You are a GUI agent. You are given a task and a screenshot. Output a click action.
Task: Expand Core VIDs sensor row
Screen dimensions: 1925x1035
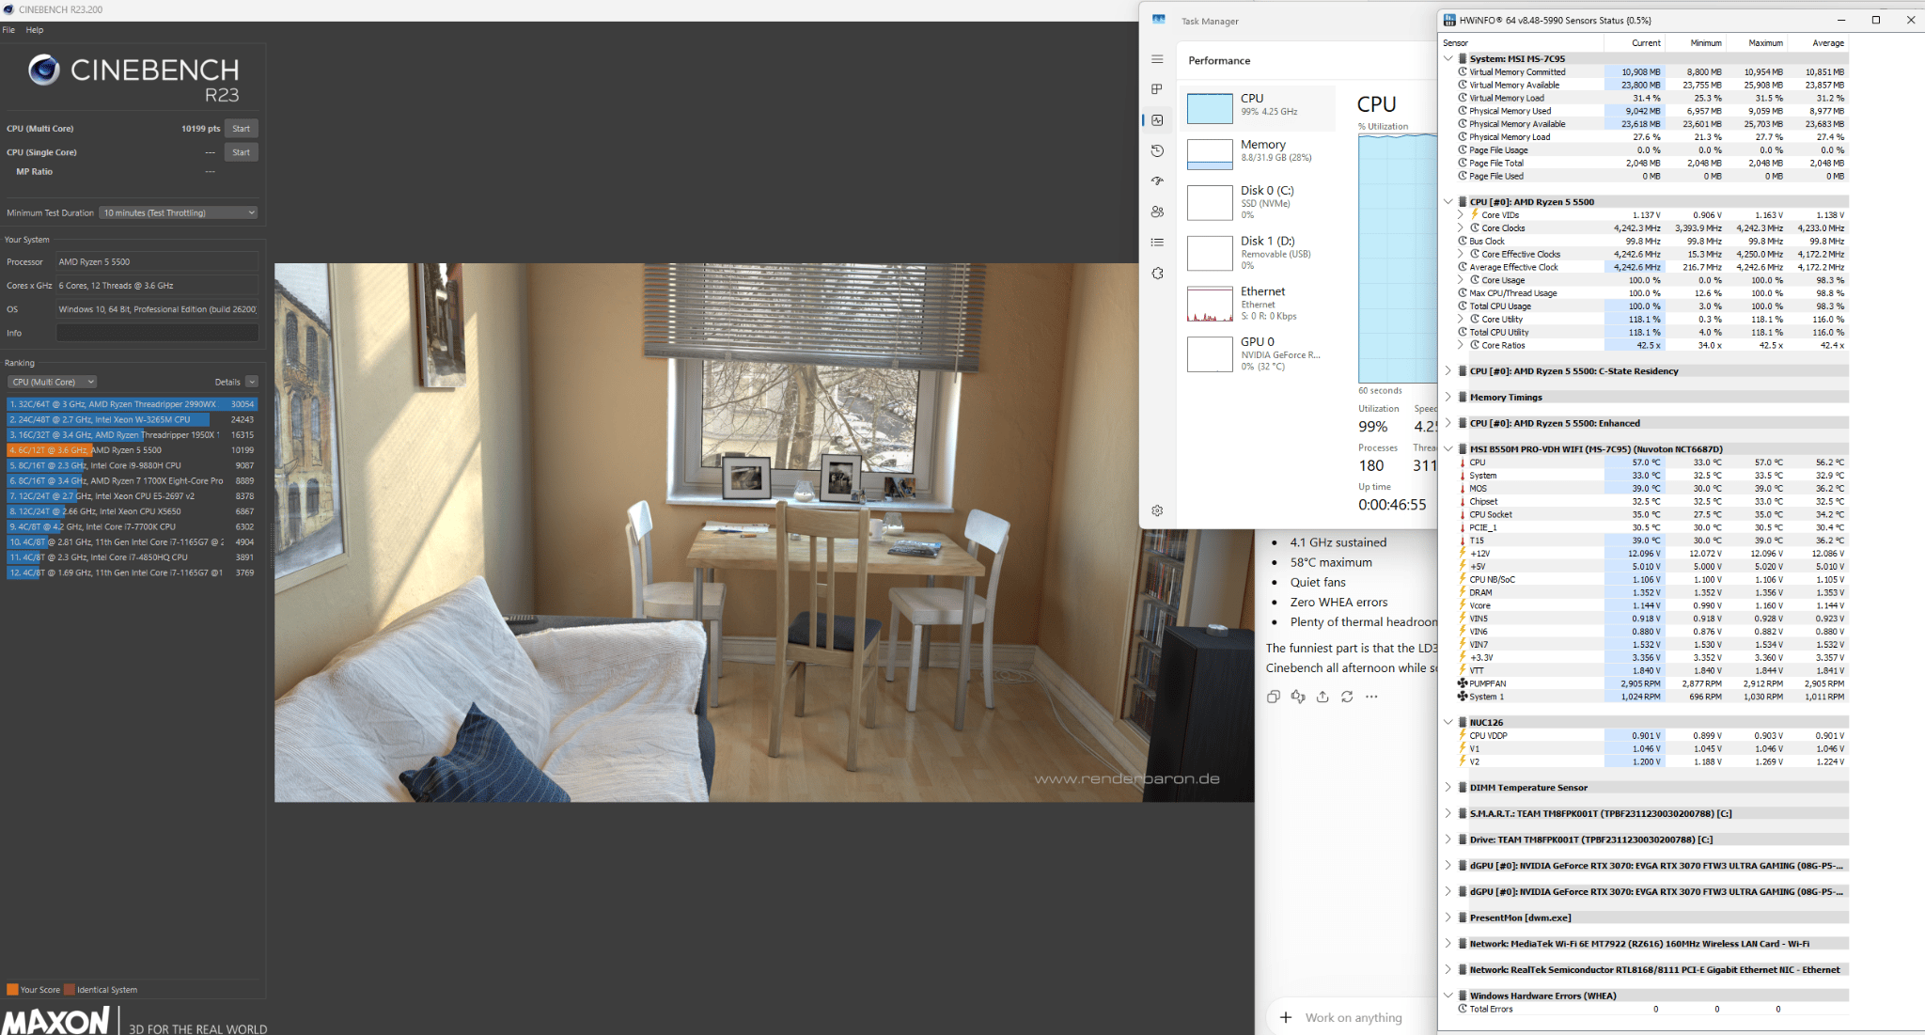click(1461, 214)
